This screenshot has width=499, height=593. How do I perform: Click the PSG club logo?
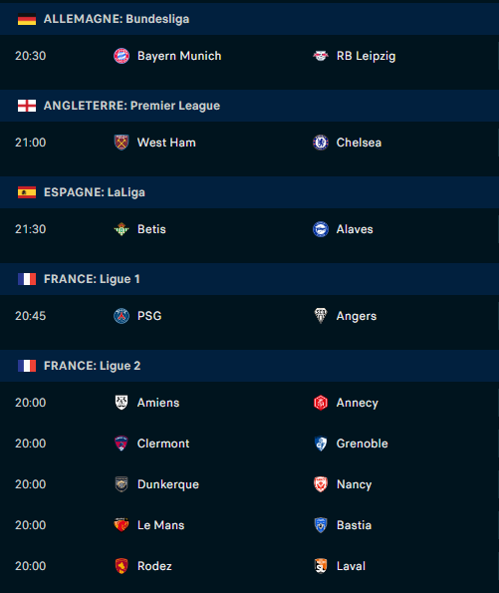tap(122, 316)
